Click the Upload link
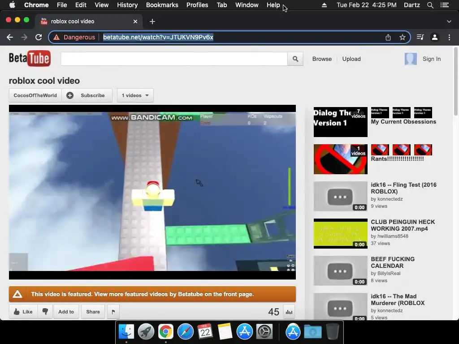 [351, 59]
